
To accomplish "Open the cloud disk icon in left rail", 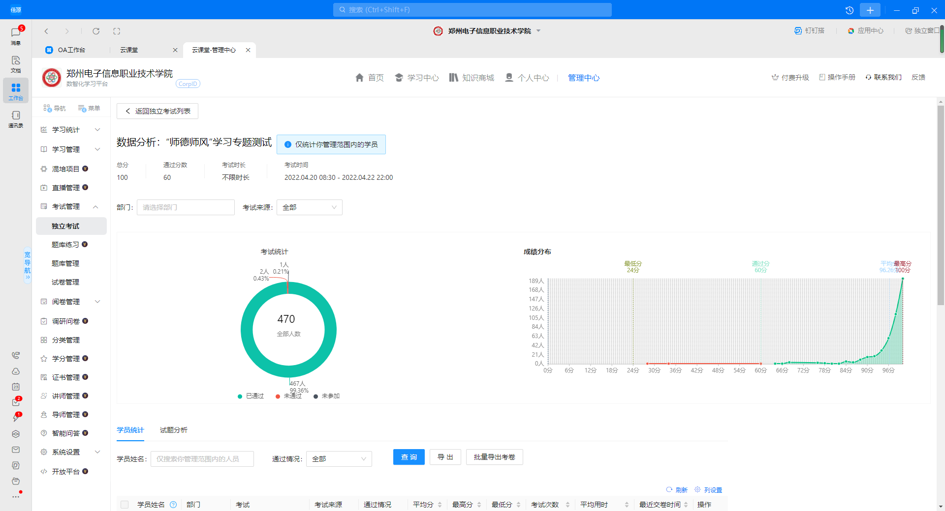I will 16,371.
